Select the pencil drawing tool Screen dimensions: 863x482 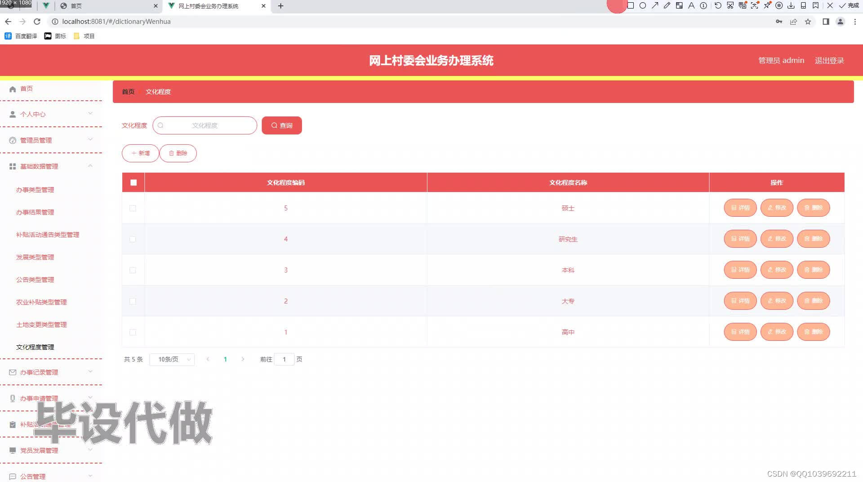tap(667, 6)
